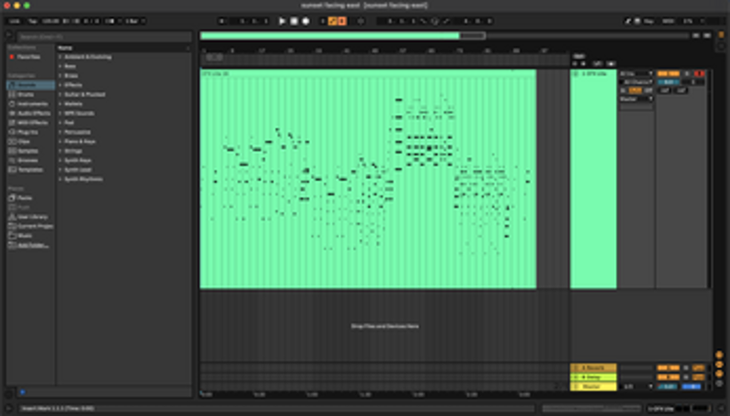Click the Link button in the top bar
The height and width of the screenshot is (416, 730).
coord(15,20)
